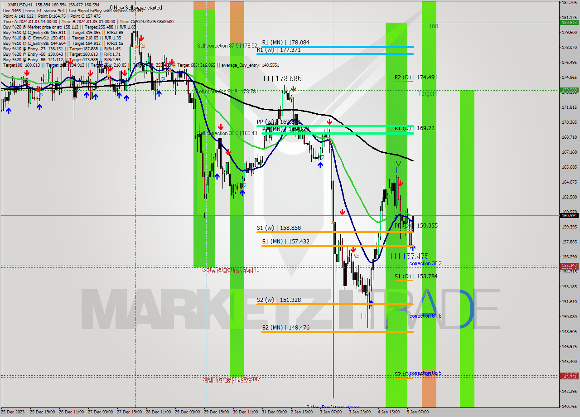Image resolution: width=580 pixels, height=417 pixels.
Task: Click the 140.765 price axis label
Action: (x=569, y=406)
